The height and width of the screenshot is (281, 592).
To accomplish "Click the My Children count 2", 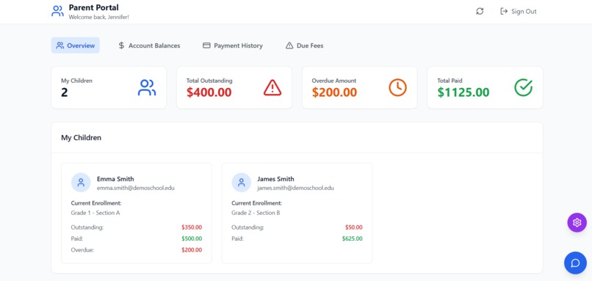I will pos(65,92).
